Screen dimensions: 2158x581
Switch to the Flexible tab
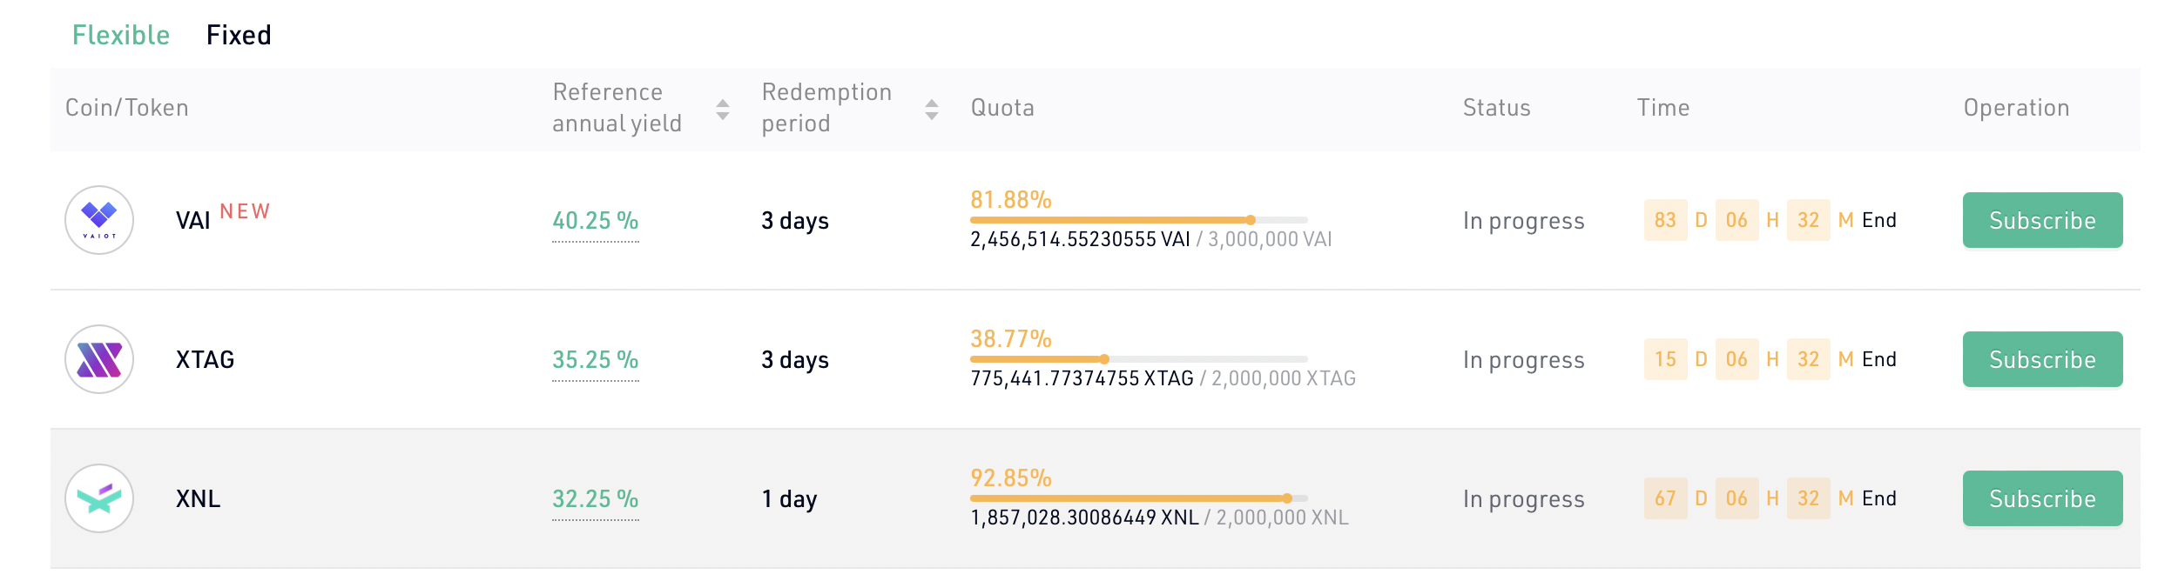tap(121, 35)
